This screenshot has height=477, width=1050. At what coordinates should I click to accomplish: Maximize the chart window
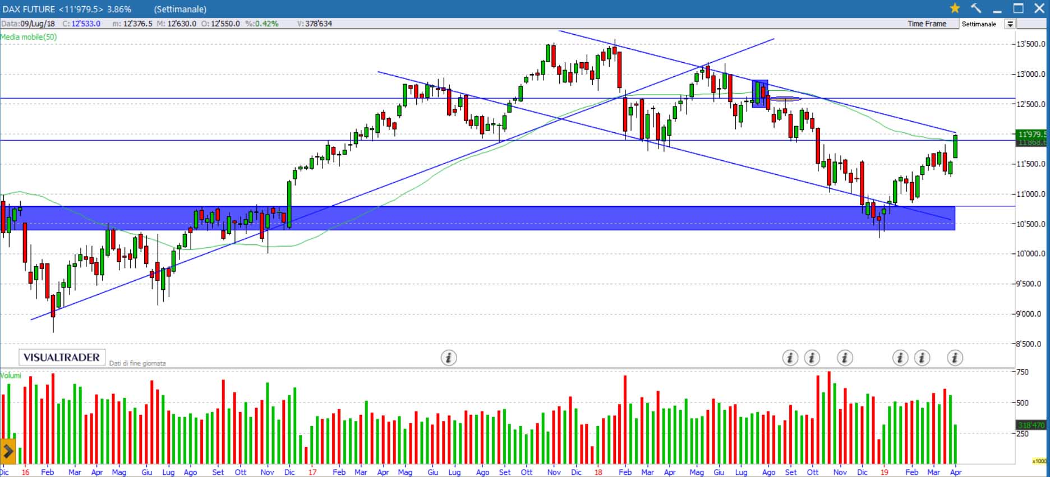[1018, 8]
